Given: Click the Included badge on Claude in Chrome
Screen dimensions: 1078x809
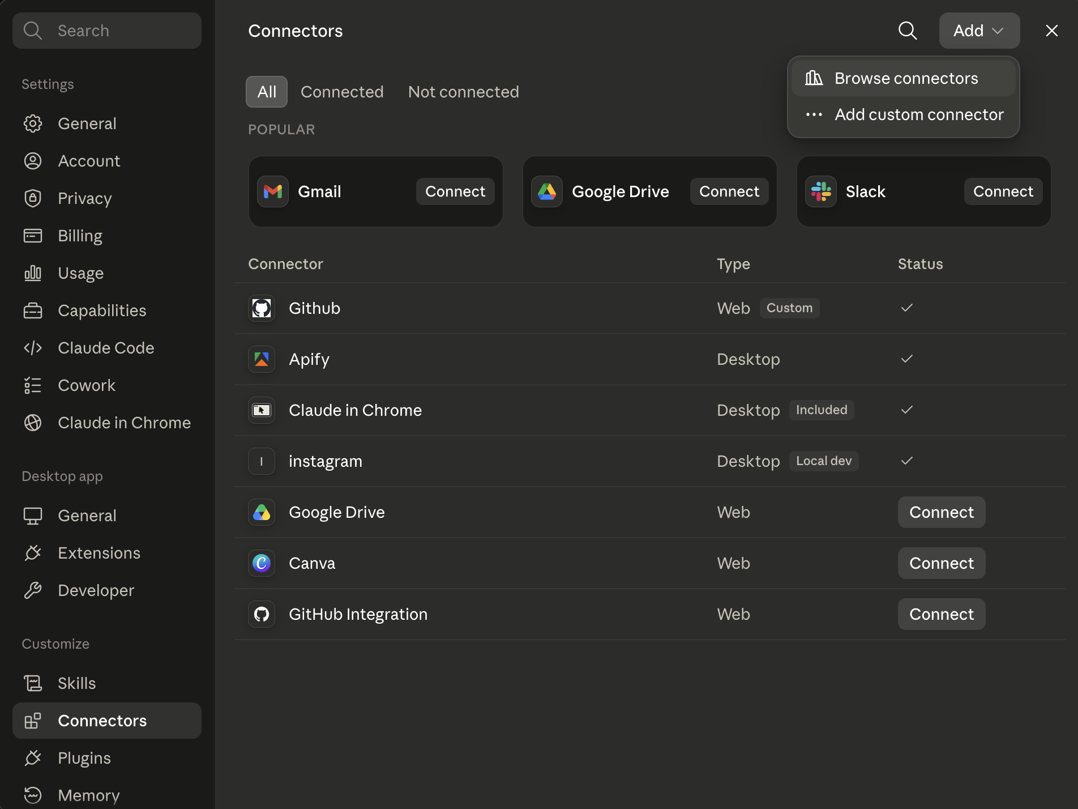Looking at the screenshot, I should coord(822,410).
